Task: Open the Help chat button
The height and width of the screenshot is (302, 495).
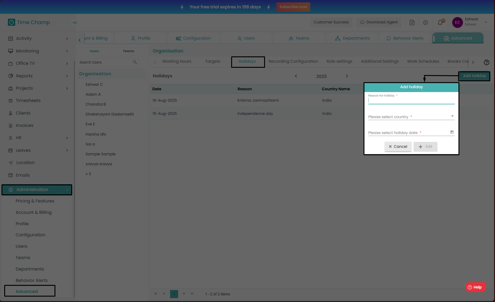Action: coord(476,287)
